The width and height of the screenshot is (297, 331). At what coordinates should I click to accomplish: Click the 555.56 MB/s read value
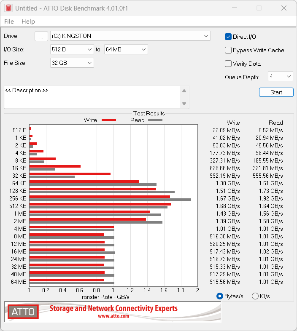pos(268,176)
